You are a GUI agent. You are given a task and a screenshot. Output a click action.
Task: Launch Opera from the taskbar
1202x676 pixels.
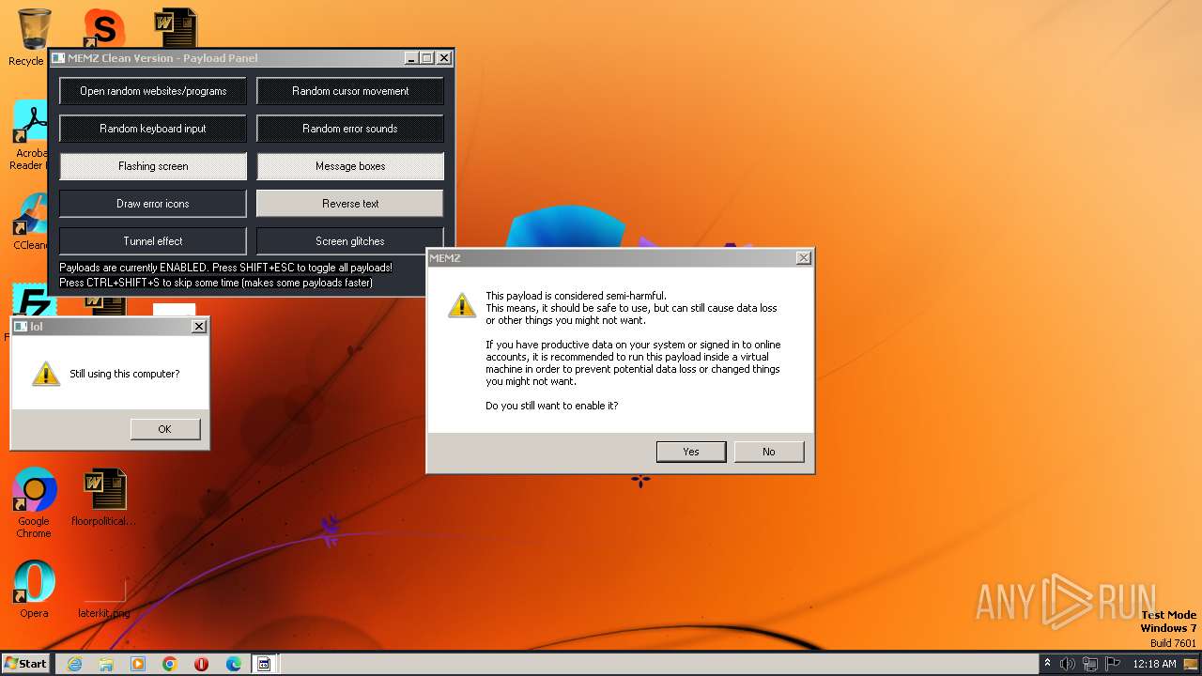coord(202,664)
